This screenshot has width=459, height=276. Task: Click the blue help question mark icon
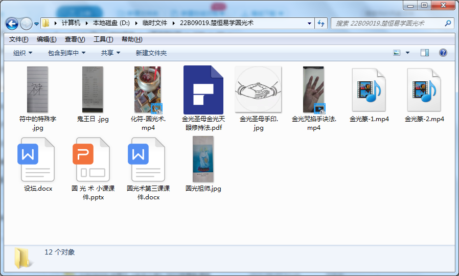point(443,53)
